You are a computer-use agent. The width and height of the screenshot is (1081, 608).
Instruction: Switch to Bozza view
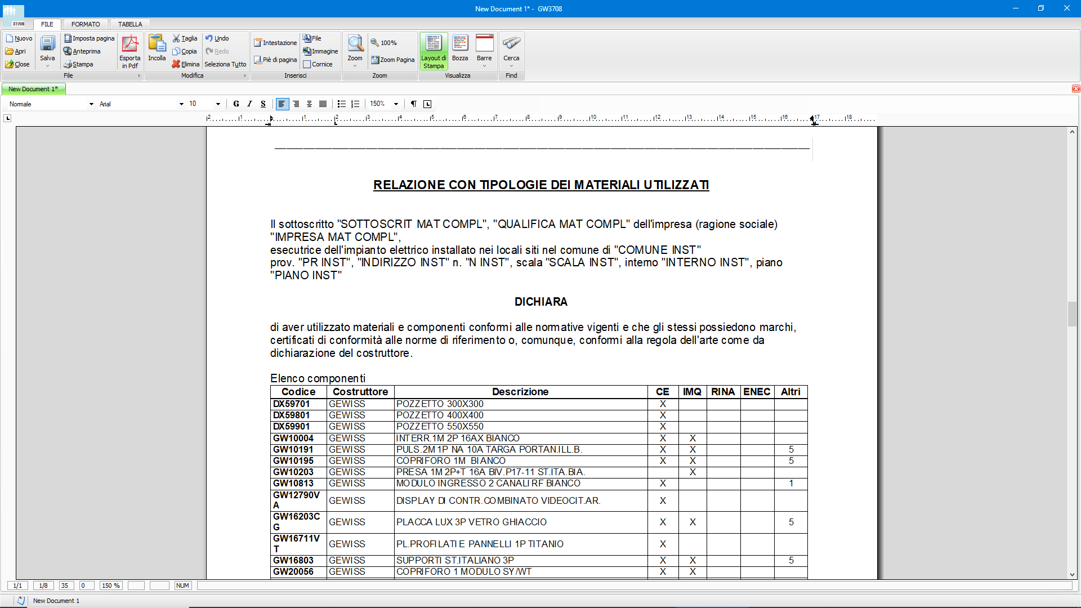tap(460, 48)
